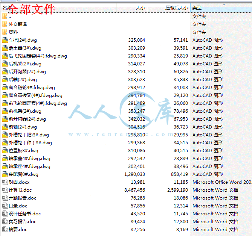Click the Word icon of 摘要.doc
The image size is (252, 236).
point(5,230)
